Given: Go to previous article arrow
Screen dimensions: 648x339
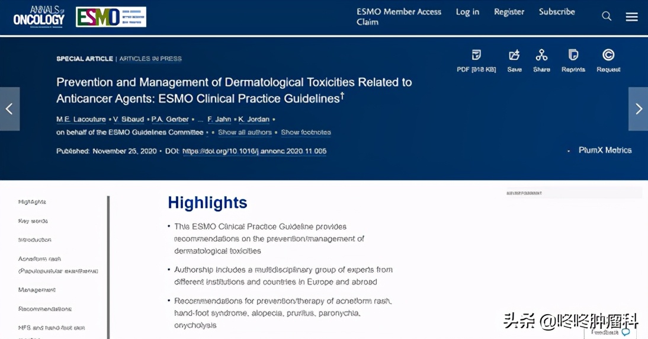Looking at the screenshot, I should 9,109.
